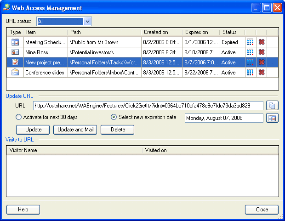
Task: Click the Delete button
Action: (118, 130)
